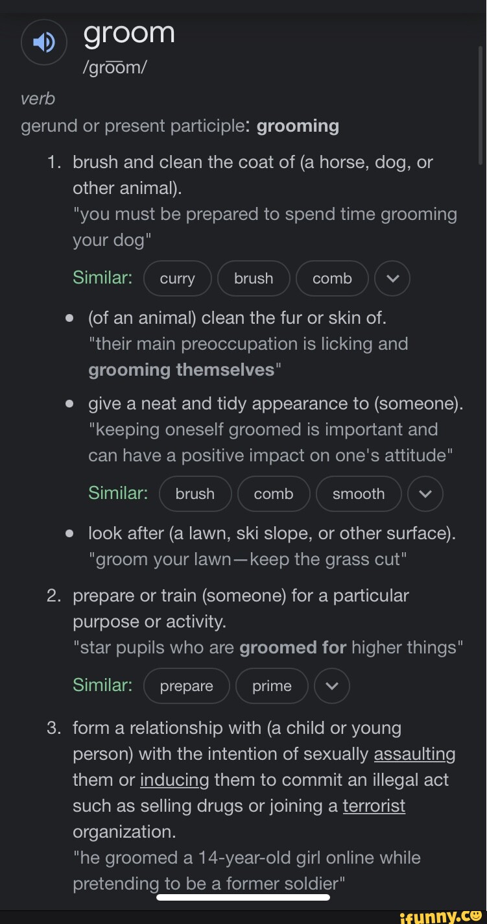
Task: Follow the terrorist word link
Action: click(374, 806)
